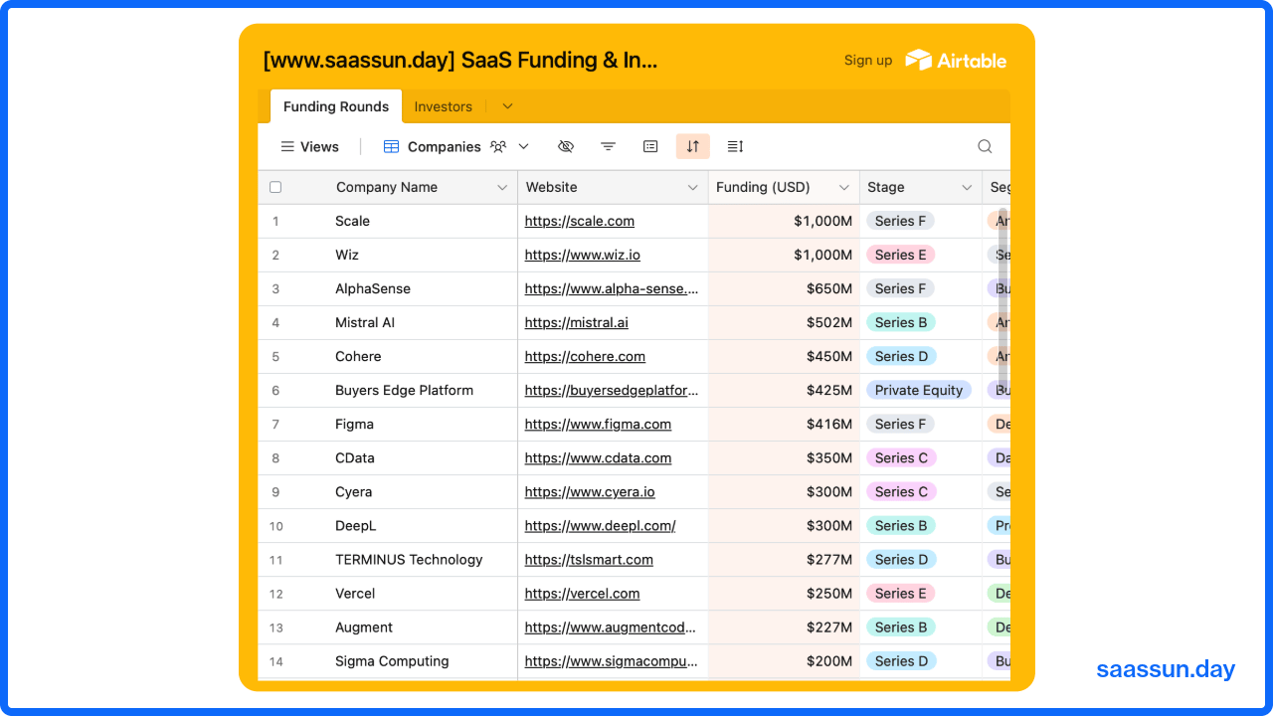Open the highlighted Sort icon
Screen dimensions: 1273x716
pos(693,146)
